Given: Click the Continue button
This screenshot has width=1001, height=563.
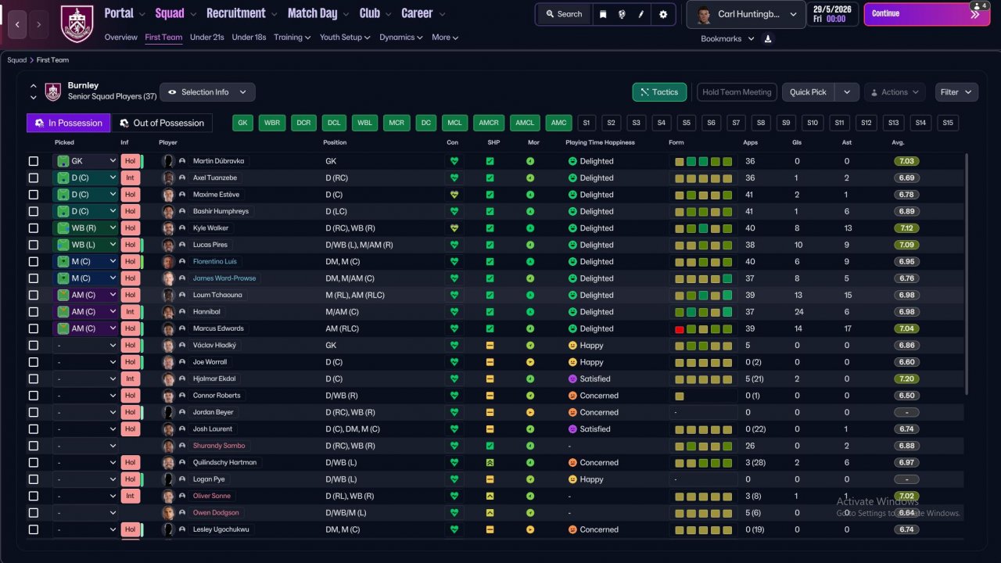Looking at the screenshot, I should [927, 14].
